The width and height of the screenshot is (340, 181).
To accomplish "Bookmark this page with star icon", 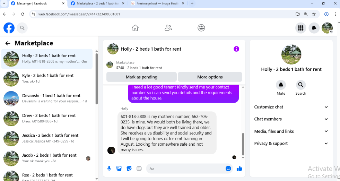I will click(314, 14).
